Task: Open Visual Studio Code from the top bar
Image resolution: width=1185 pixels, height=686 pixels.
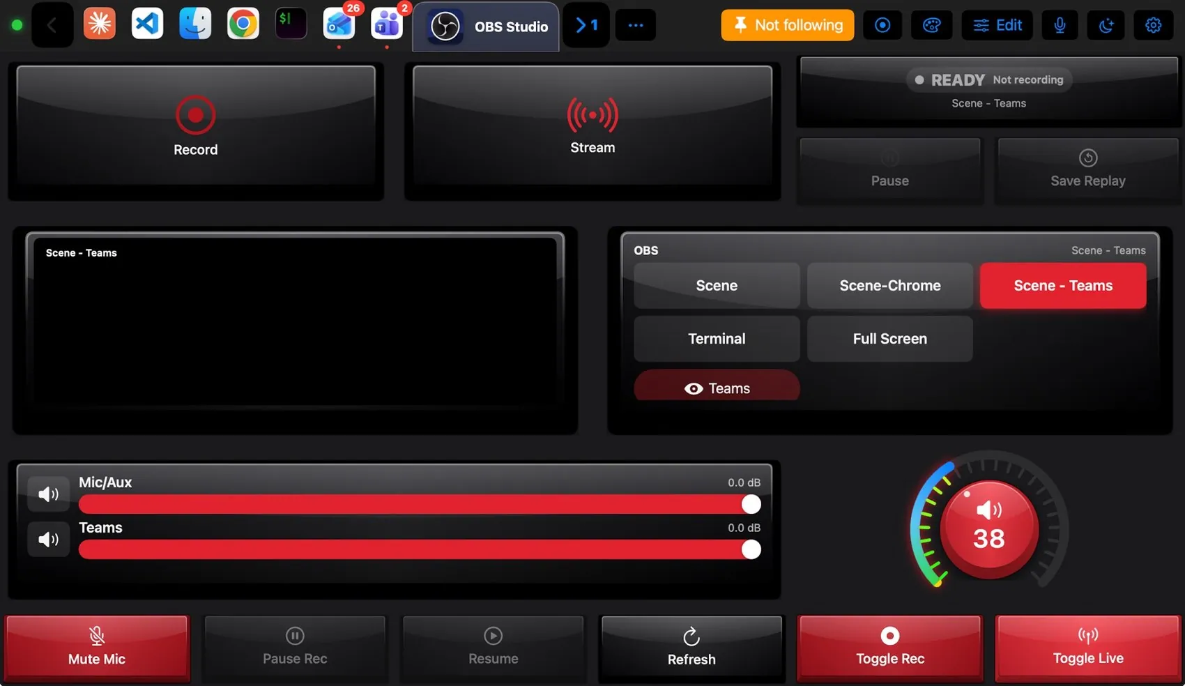Action: (x=147, y=24)
